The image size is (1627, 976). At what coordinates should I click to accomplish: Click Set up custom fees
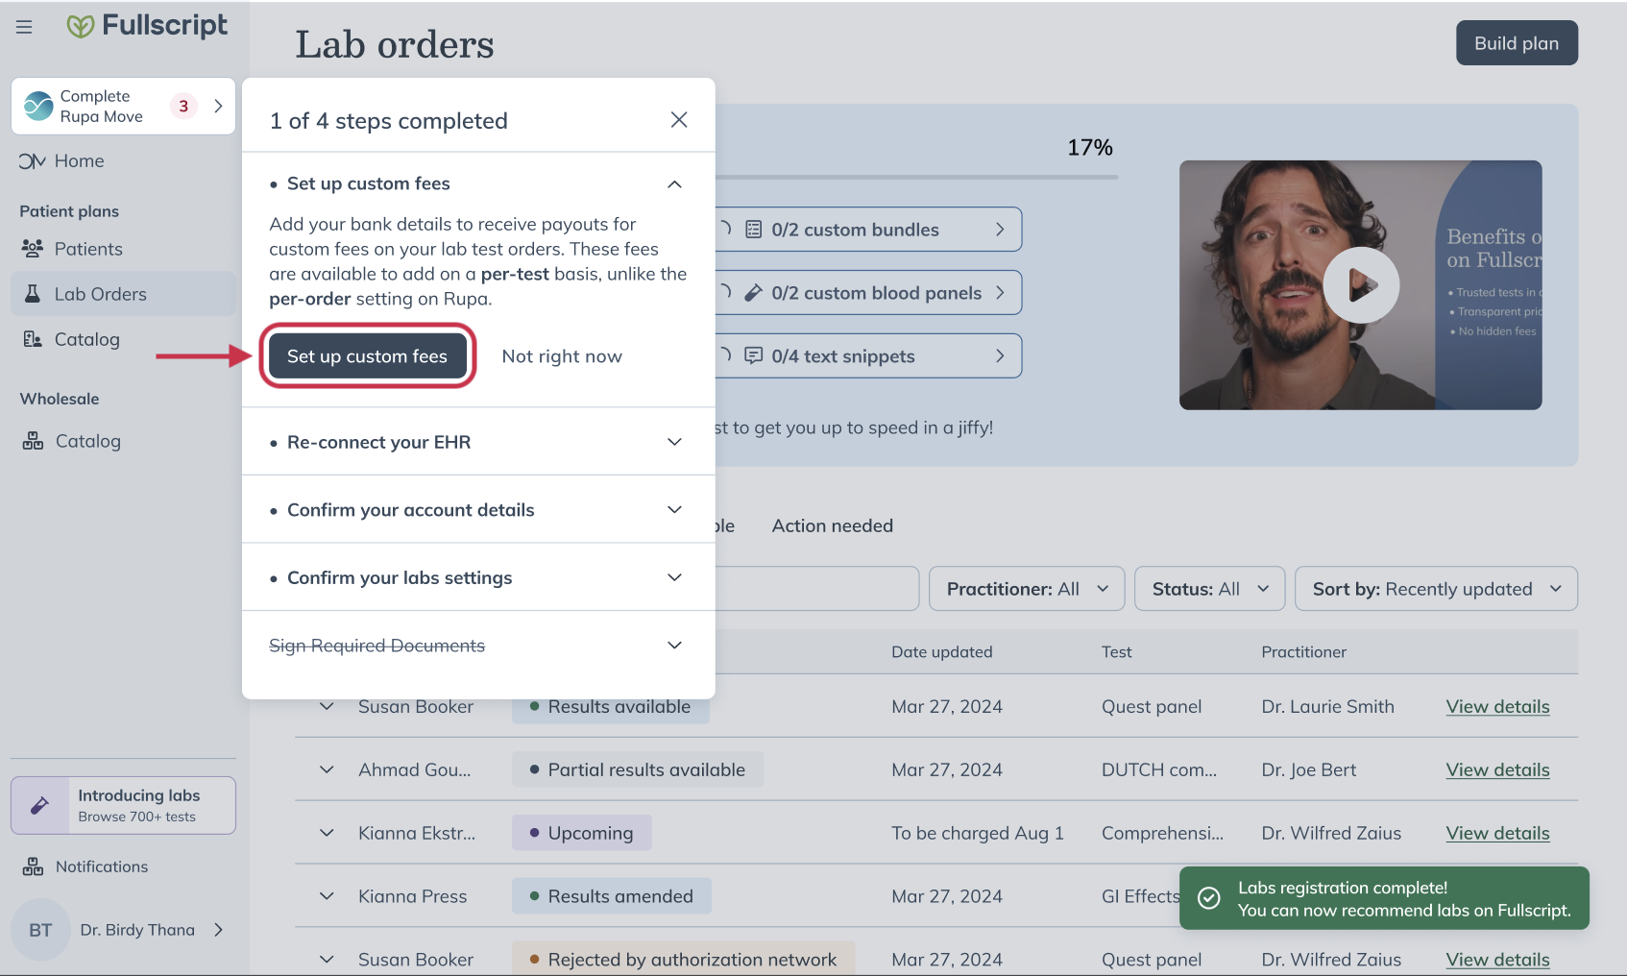click(x=368, y=355)
